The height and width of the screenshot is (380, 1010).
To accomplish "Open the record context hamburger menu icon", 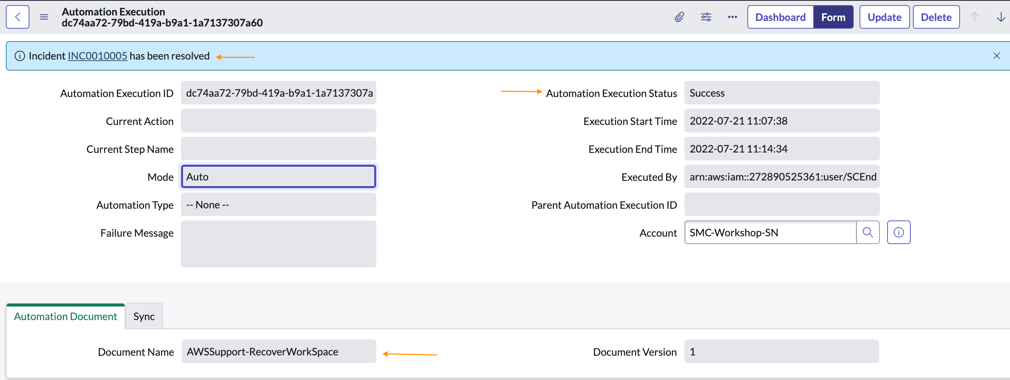I will point(43,17).
